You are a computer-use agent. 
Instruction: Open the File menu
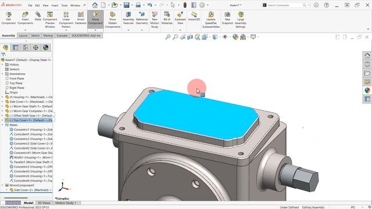pyautogui.click(x=30, y=5)
